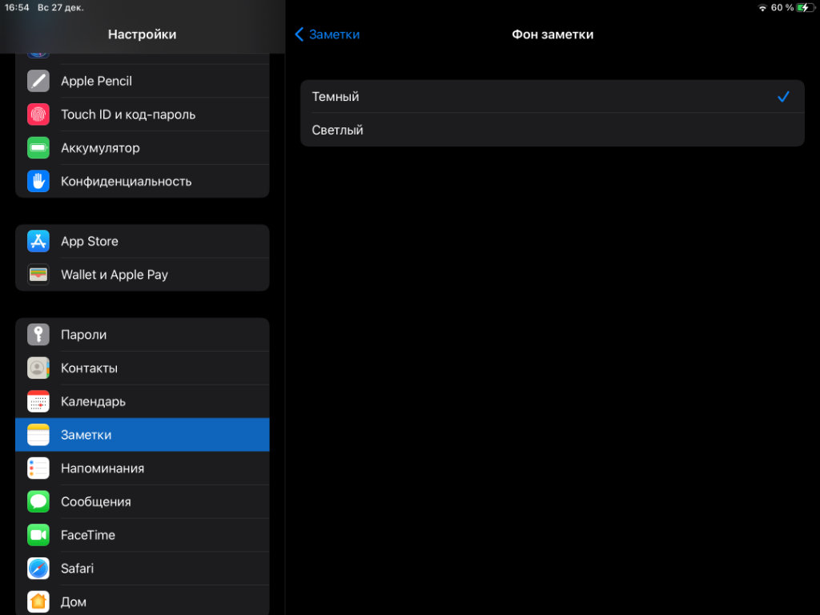Go back using the Заметки chevron
The height and width of the screenshot is (615, 820).
[x=327, y=34]
